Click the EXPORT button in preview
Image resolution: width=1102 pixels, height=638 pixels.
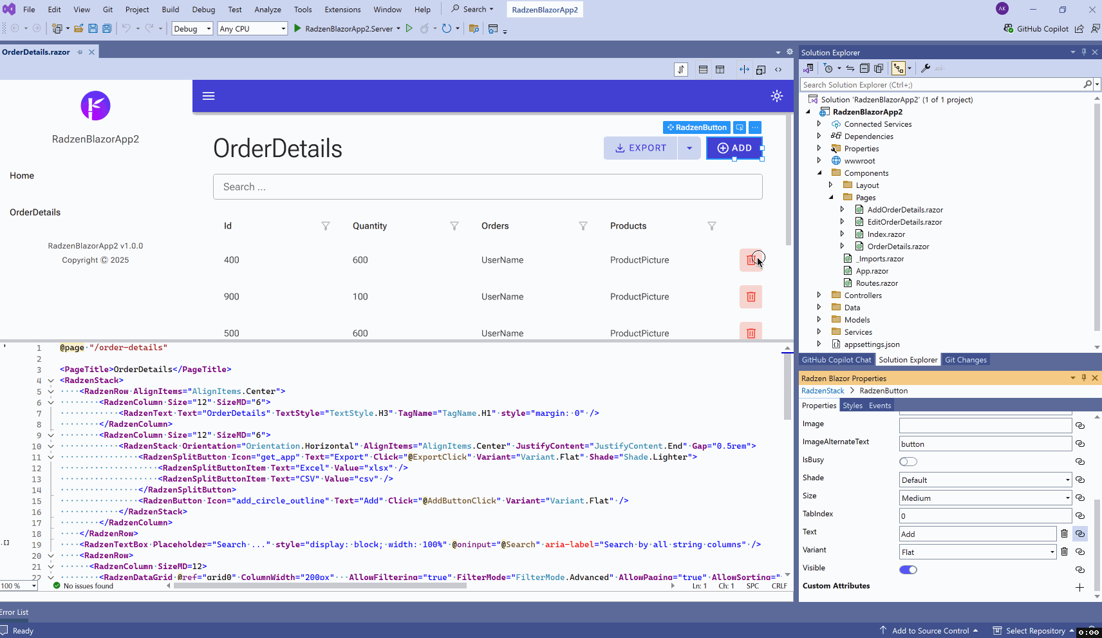[x=640, y=148]
